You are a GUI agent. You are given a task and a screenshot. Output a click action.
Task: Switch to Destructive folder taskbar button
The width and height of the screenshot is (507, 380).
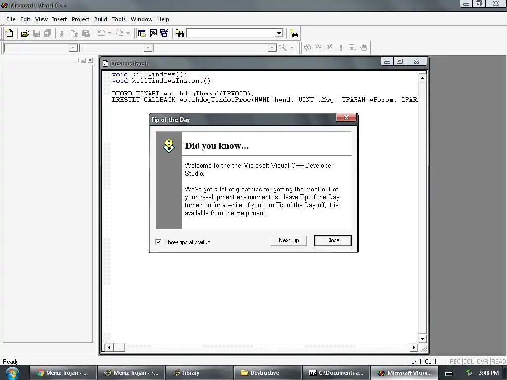pyautogui.click(x=267, y=373)
